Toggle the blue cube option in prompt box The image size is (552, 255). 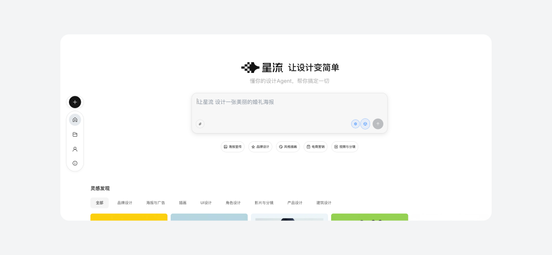click(x=365, y=124)
